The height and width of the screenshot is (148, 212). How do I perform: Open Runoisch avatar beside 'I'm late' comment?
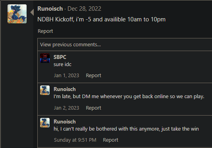[45, 90]
